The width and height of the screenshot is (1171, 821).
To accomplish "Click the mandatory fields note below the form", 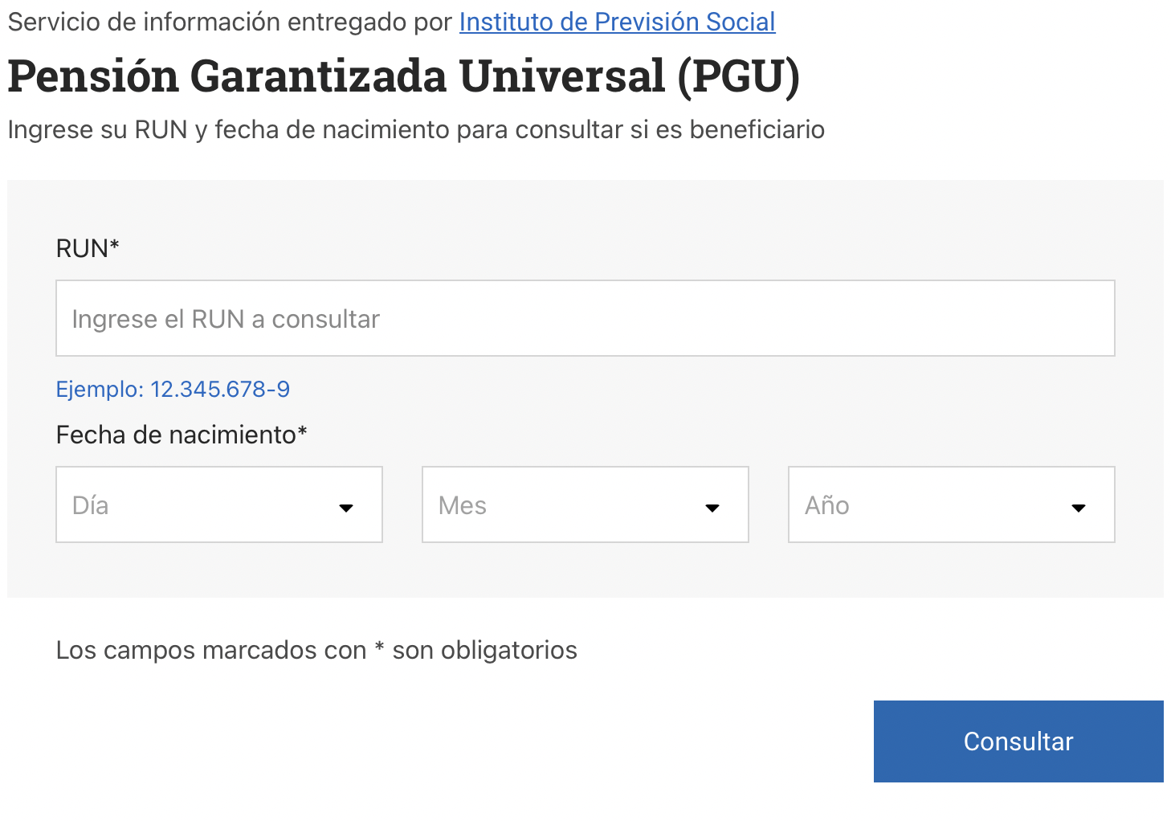I will (x=316, y=650).
